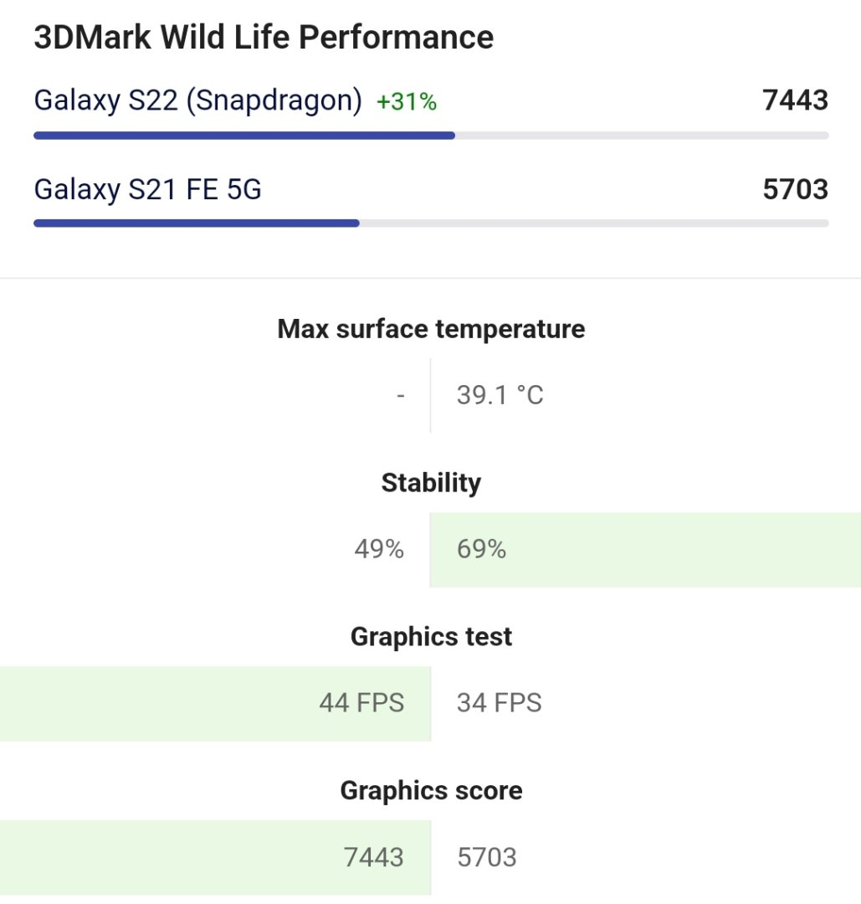The width and height of the screenshot is (861, 904).
Task: Select the Graphics score label
Action: pos(431,791)
